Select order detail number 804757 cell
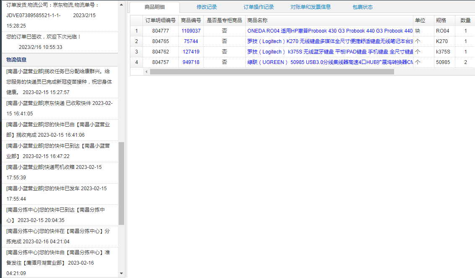Image resolution: width=475 pixels, height=278 pixels. click(161, 62)
